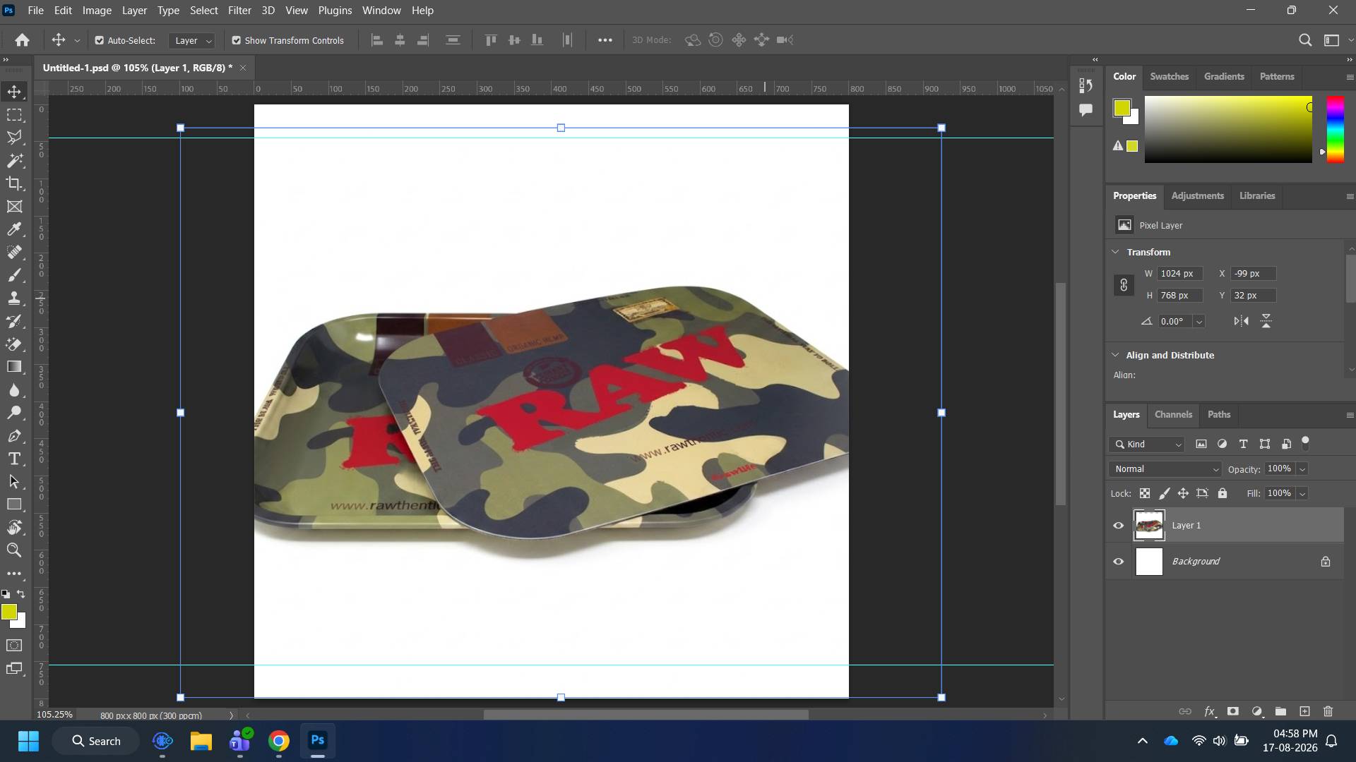This screenshot has height=762, width=1356.
Task: Open the Filter menu
Action: (x=239, y=11)
